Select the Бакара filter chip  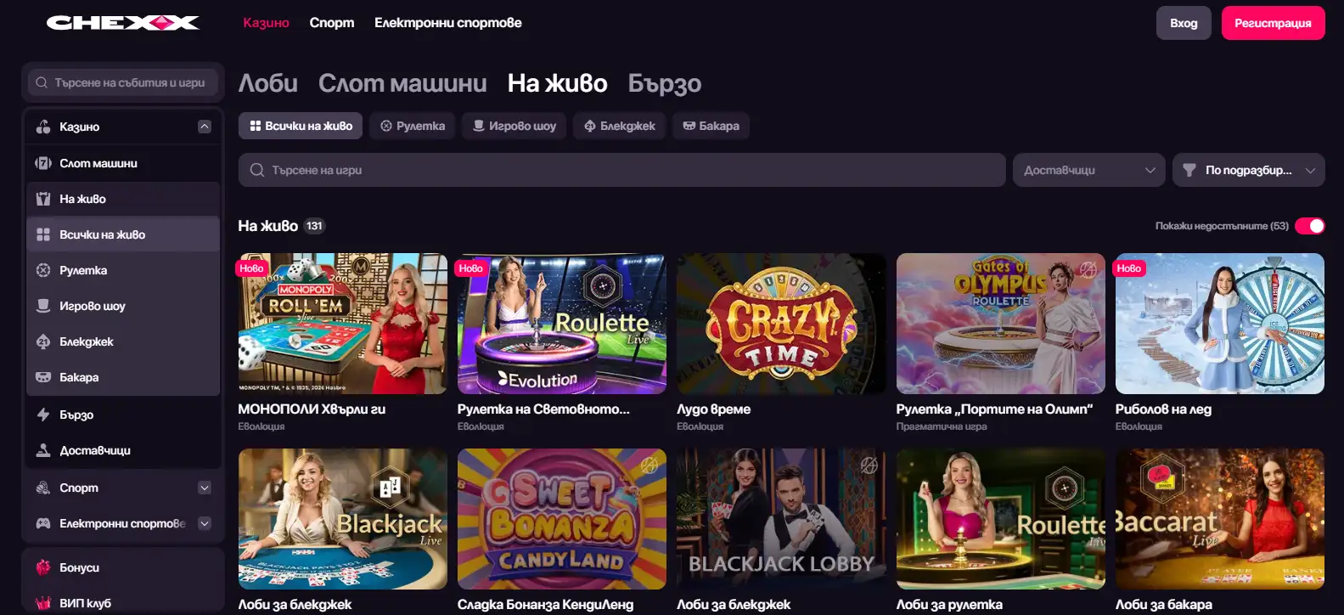click(711, 126)
